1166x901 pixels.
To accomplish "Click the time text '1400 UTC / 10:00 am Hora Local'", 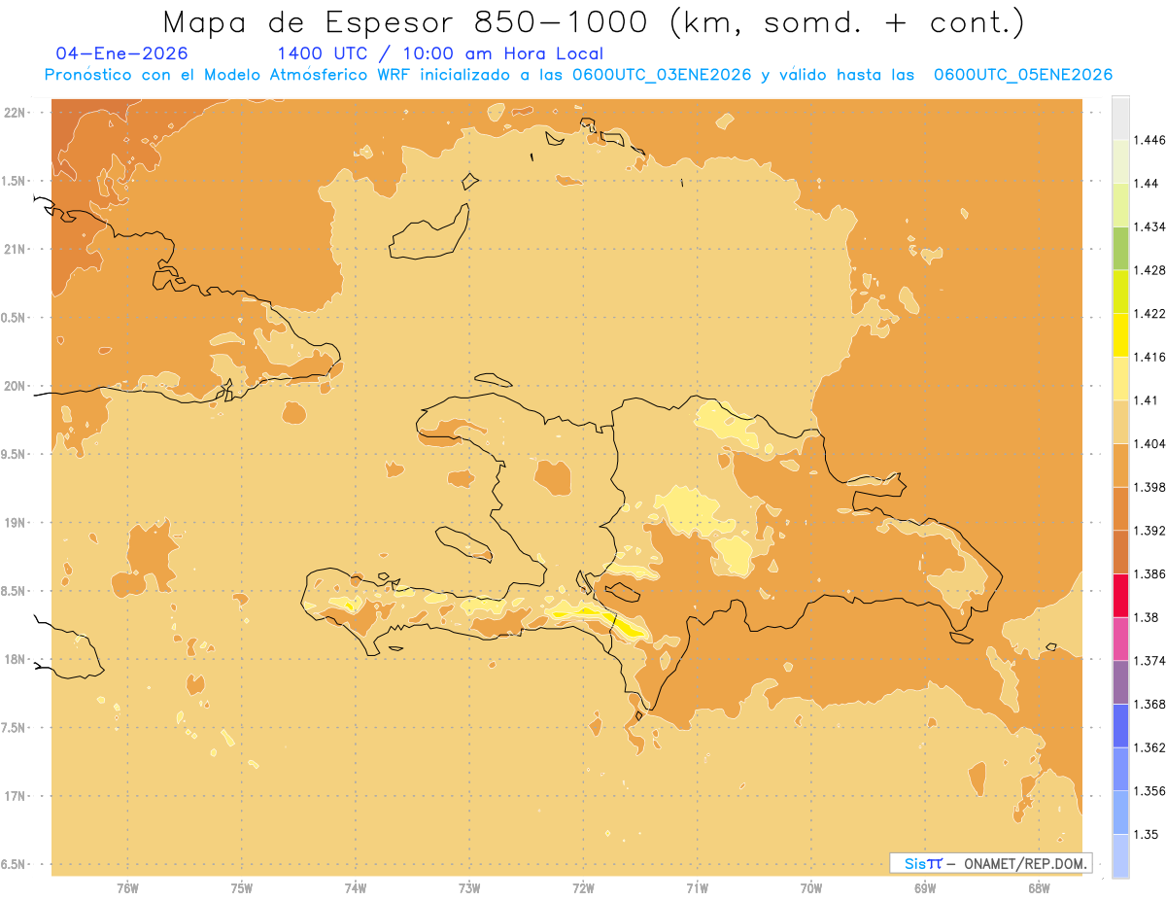I will [440, 53].
